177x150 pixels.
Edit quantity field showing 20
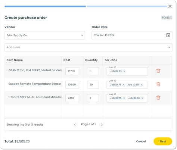click(x=93, y=85)
